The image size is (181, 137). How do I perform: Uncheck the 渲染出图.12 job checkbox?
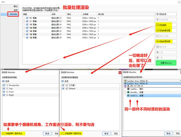click(x=27, y=18)
